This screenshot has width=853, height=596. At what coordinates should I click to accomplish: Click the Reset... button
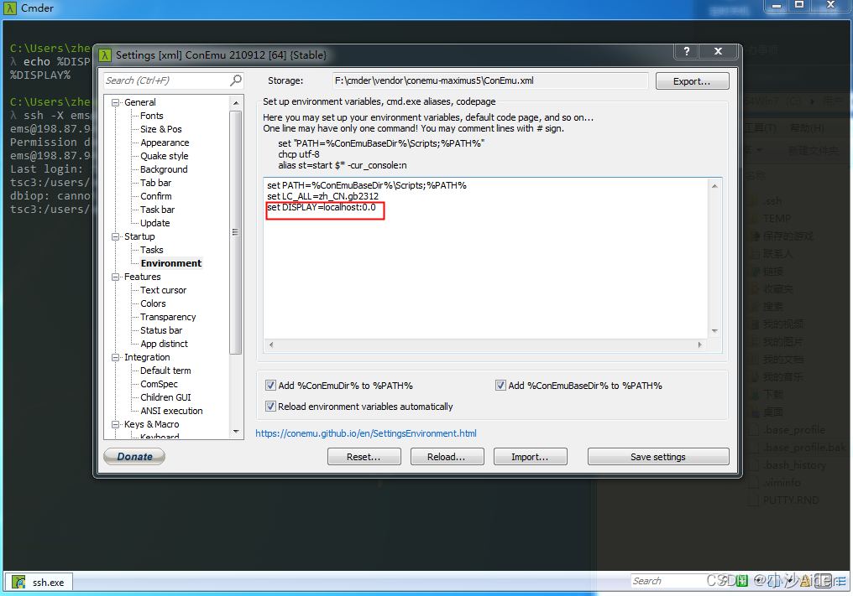click(364, 456)
